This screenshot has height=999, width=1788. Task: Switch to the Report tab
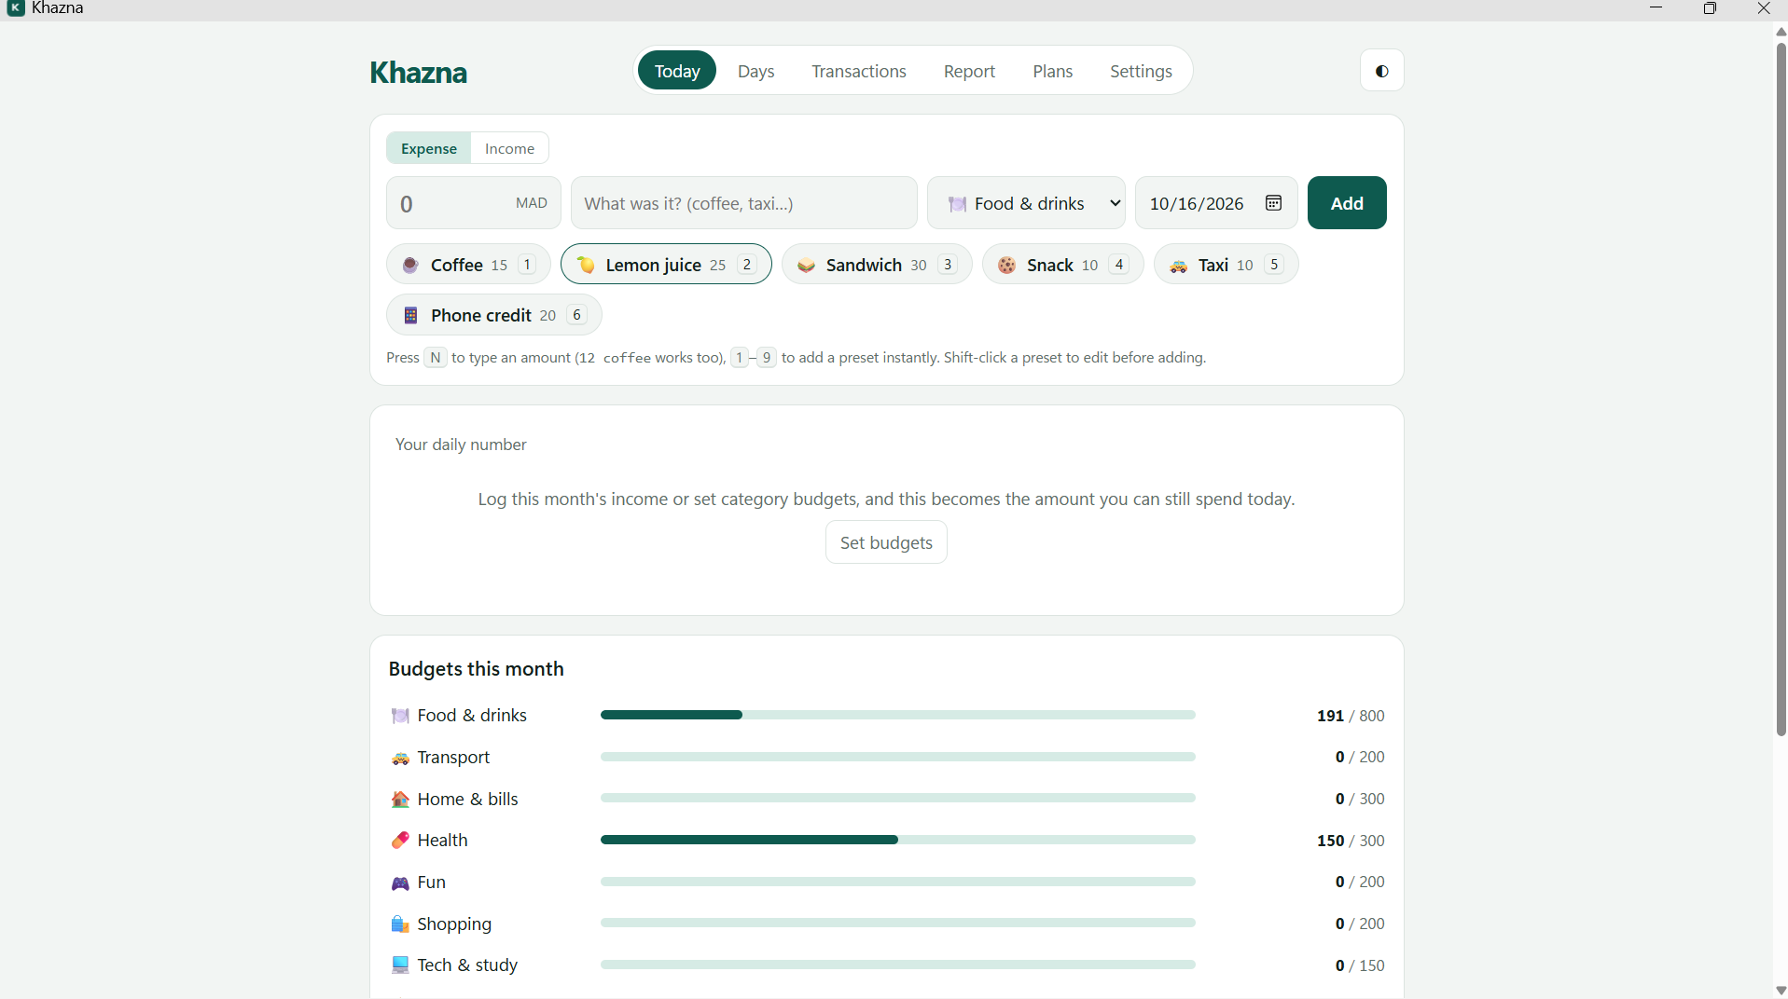point(969,71)
